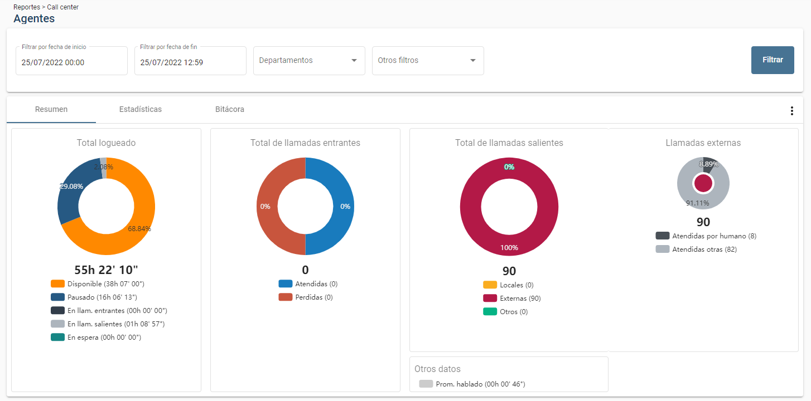Image resolution: width=811 pixels, height=401 pixels.
Task: Switch to the Estadísticas tab
Action: pyautogui.click(x=141, y=109)
